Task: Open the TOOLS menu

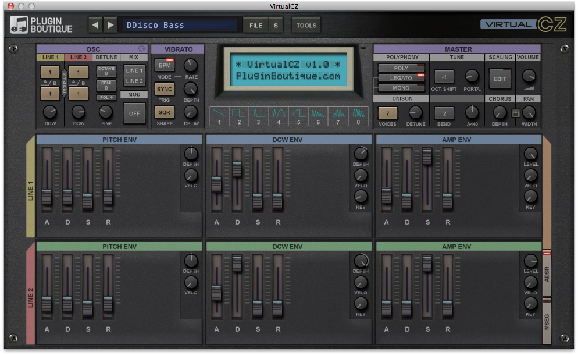Action: [x=306, y=25]
